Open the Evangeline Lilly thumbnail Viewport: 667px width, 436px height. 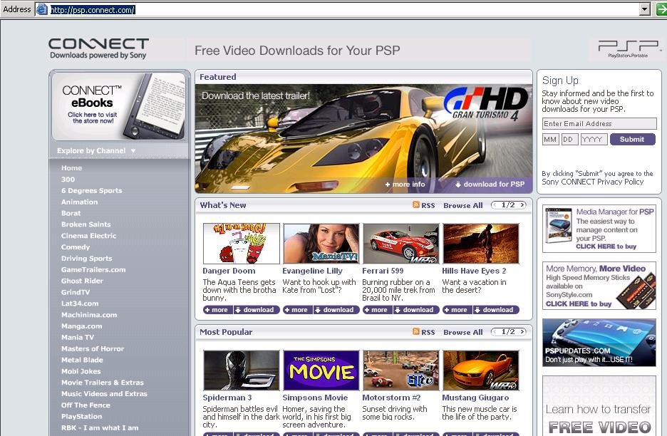click(x=321, y=244)
